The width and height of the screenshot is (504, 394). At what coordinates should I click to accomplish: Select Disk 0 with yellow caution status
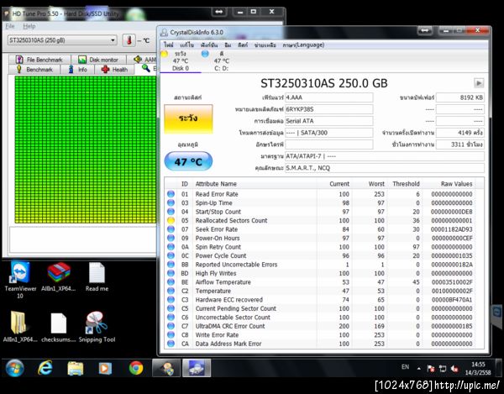(181, 61)
